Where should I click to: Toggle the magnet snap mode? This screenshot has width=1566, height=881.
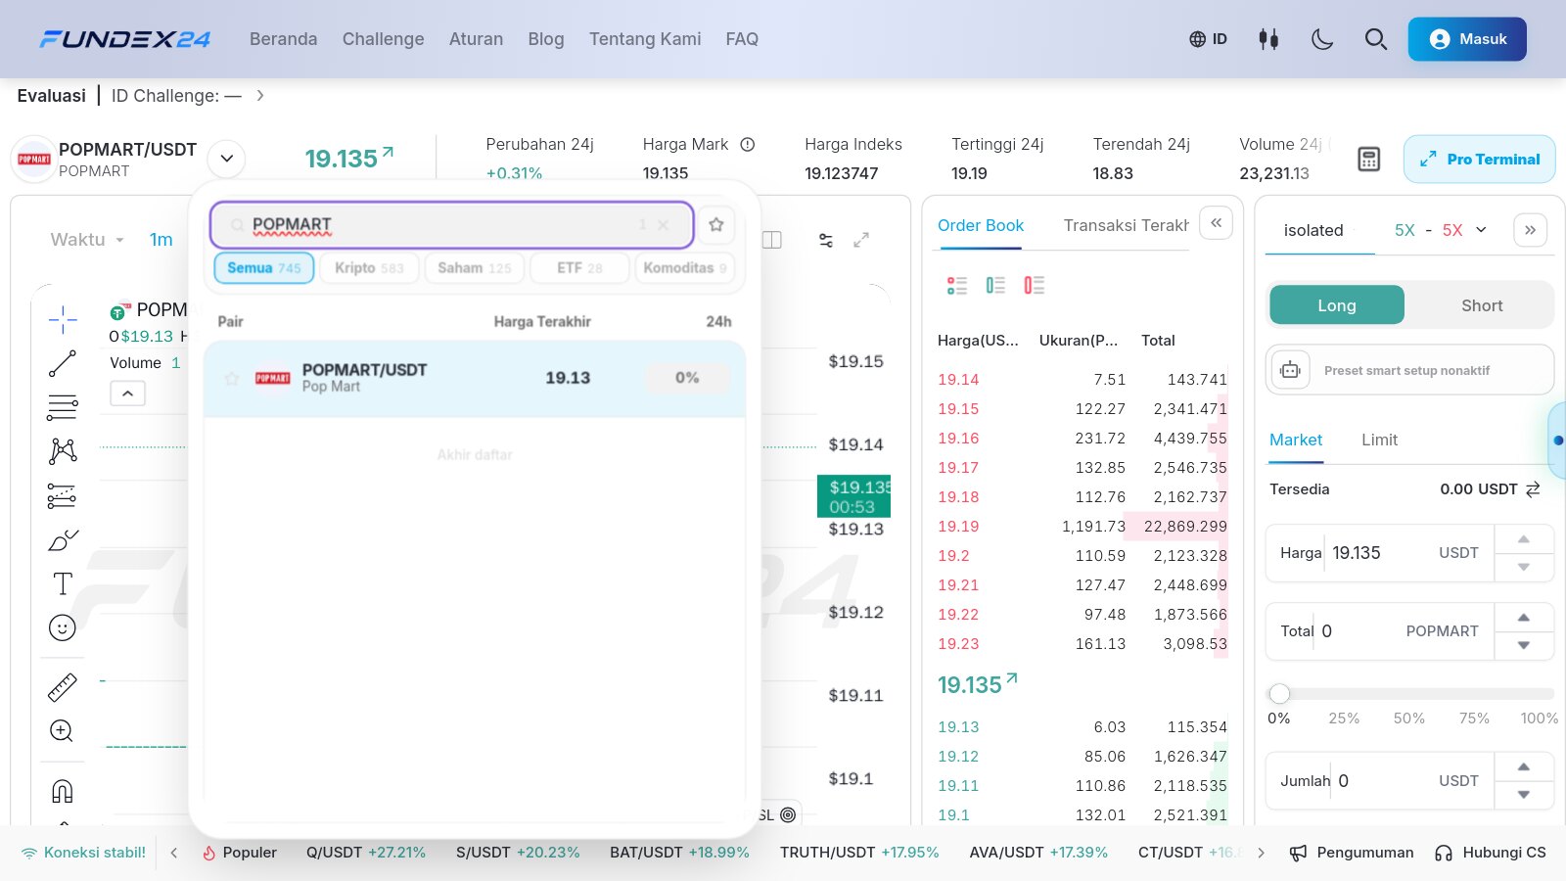pyautogui.click(x=62, y=791)
